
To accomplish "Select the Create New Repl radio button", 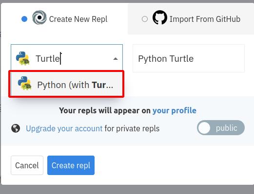I will pos(24,19).
